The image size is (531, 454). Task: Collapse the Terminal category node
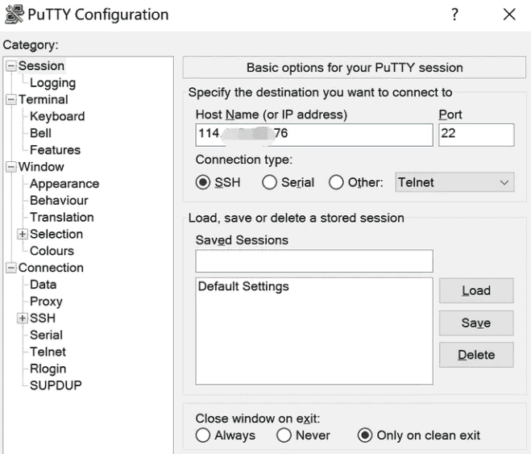[11, 100]
